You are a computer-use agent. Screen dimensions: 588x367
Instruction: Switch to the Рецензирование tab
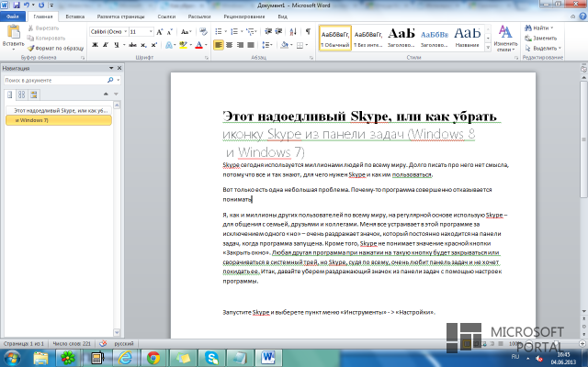244,17
